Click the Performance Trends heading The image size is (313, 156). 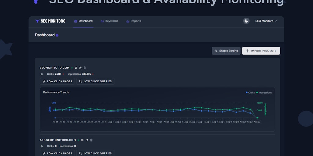56,92
